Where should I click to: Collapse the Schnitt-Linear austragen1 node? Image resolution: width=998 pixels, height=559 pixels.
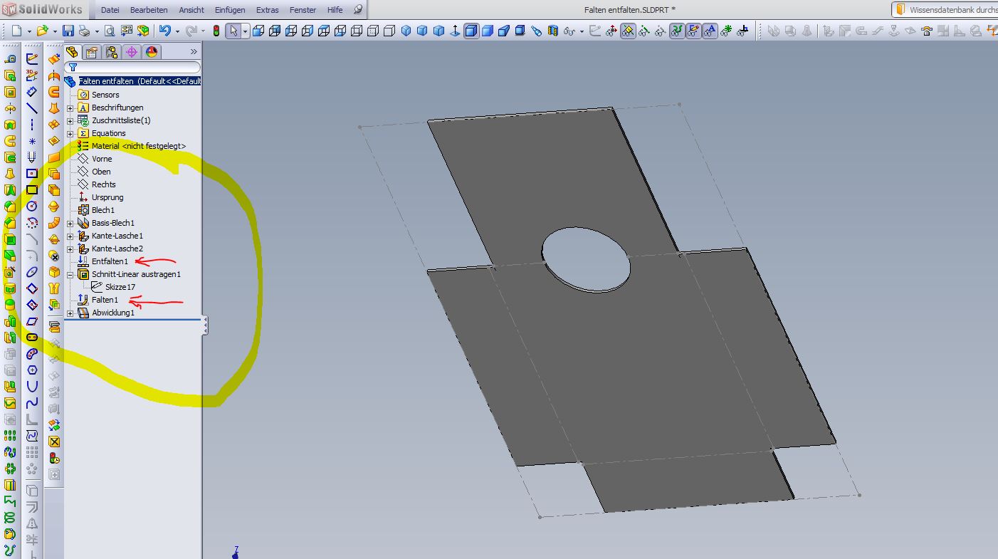coord(70,275)
